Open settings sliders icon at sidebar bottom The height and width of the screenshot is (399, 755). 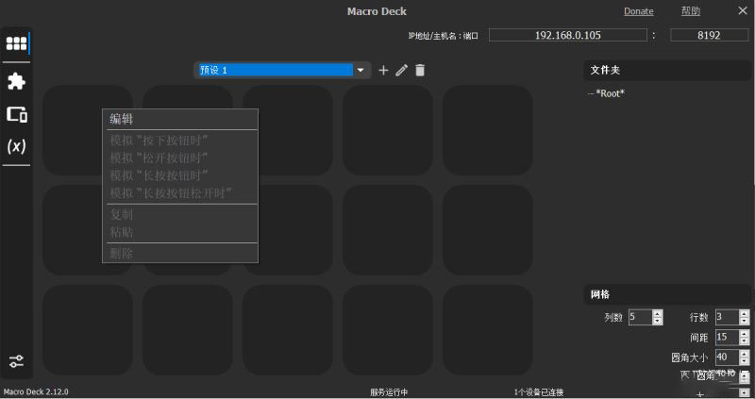tap(16, 361)
